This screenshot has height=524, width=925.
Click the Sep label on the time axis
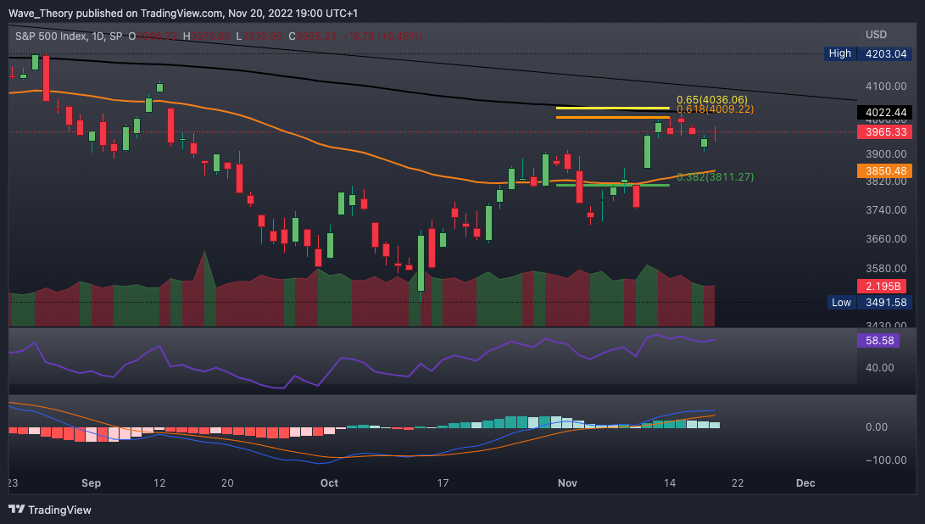[x=91, y=482]
